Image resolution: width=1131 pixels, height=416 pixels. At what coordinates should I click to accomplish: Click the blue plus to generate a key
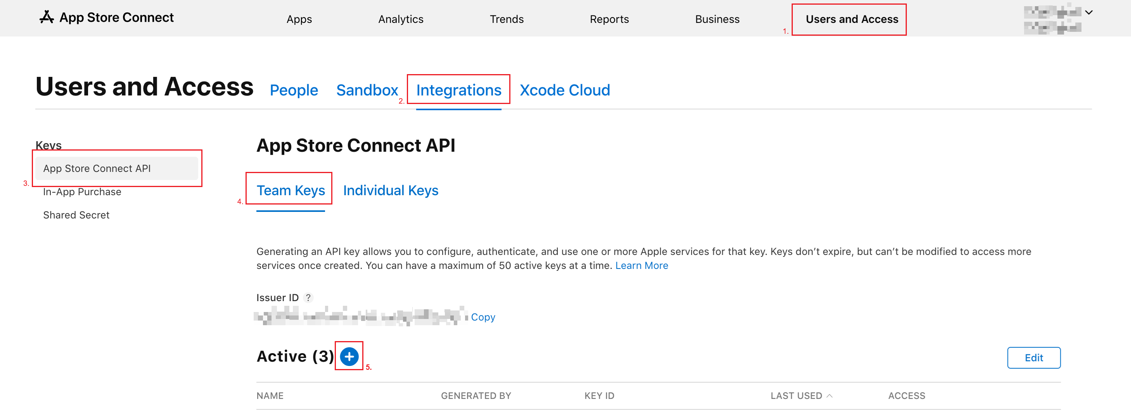(x=349, y=357)
